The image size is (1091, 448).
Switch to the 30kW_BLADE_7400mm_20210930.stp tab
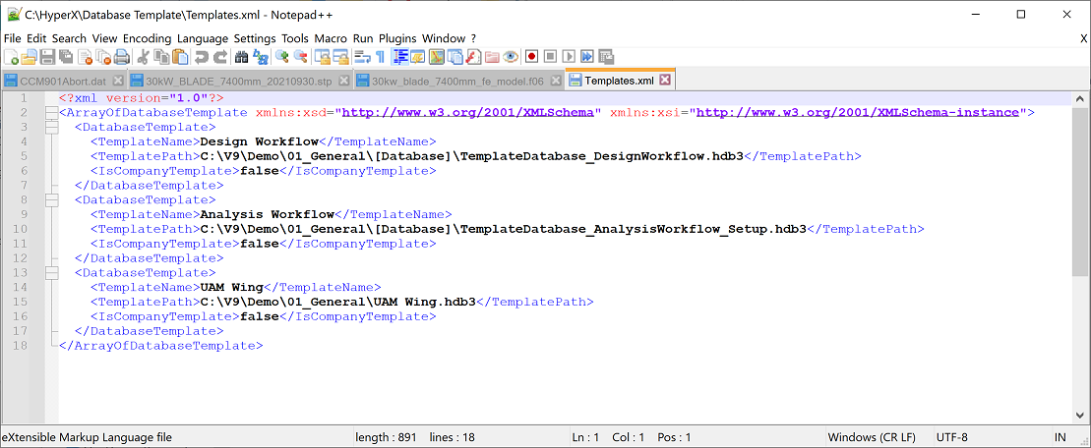pos(239,81)
